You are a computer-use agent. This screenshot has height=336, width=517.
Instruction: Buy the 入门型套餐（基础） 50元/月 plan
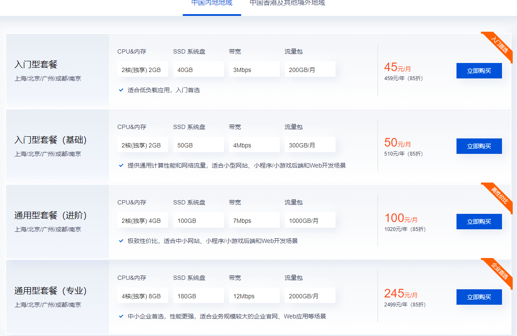tap(479, 146)
